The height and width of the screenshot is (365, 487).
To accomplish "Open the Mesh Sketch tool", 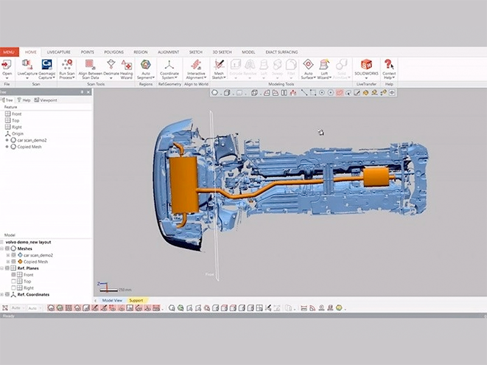I will tap(219, 66).
